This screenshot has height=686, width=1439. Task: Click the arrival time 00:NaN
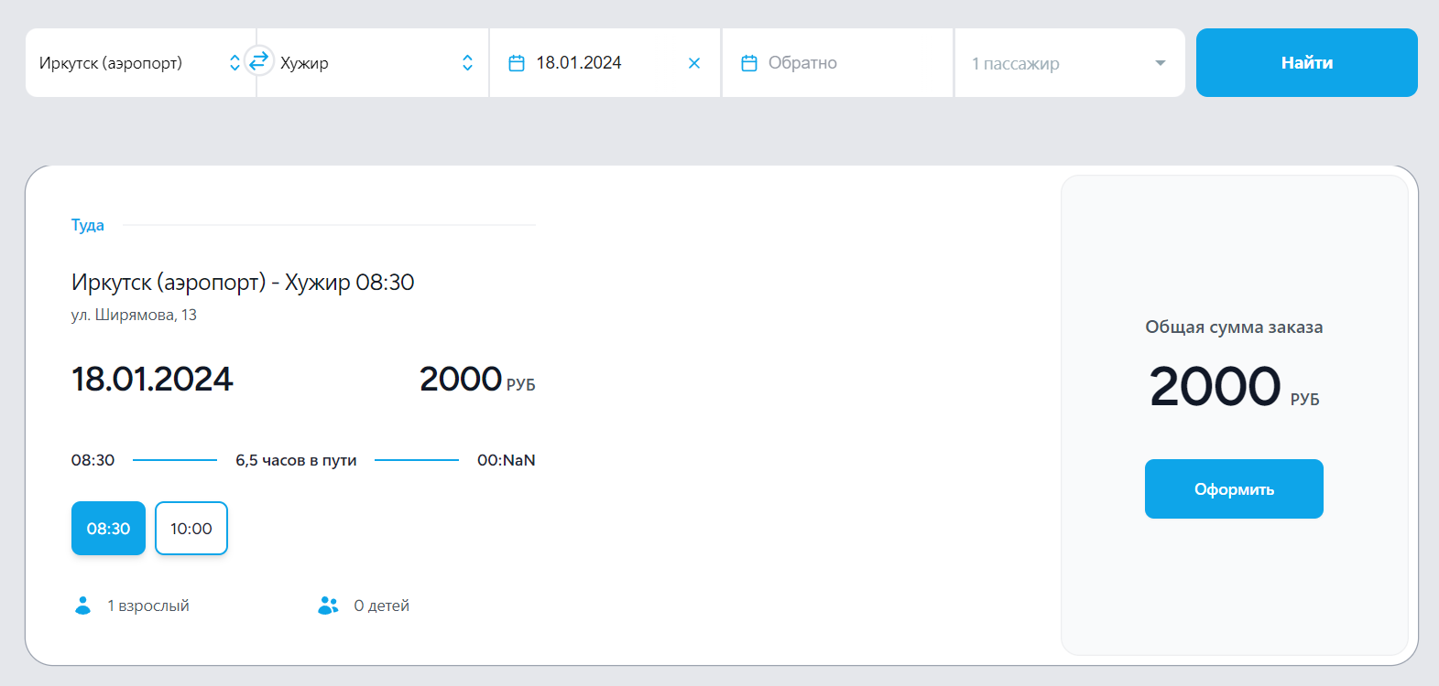[506, 460]
